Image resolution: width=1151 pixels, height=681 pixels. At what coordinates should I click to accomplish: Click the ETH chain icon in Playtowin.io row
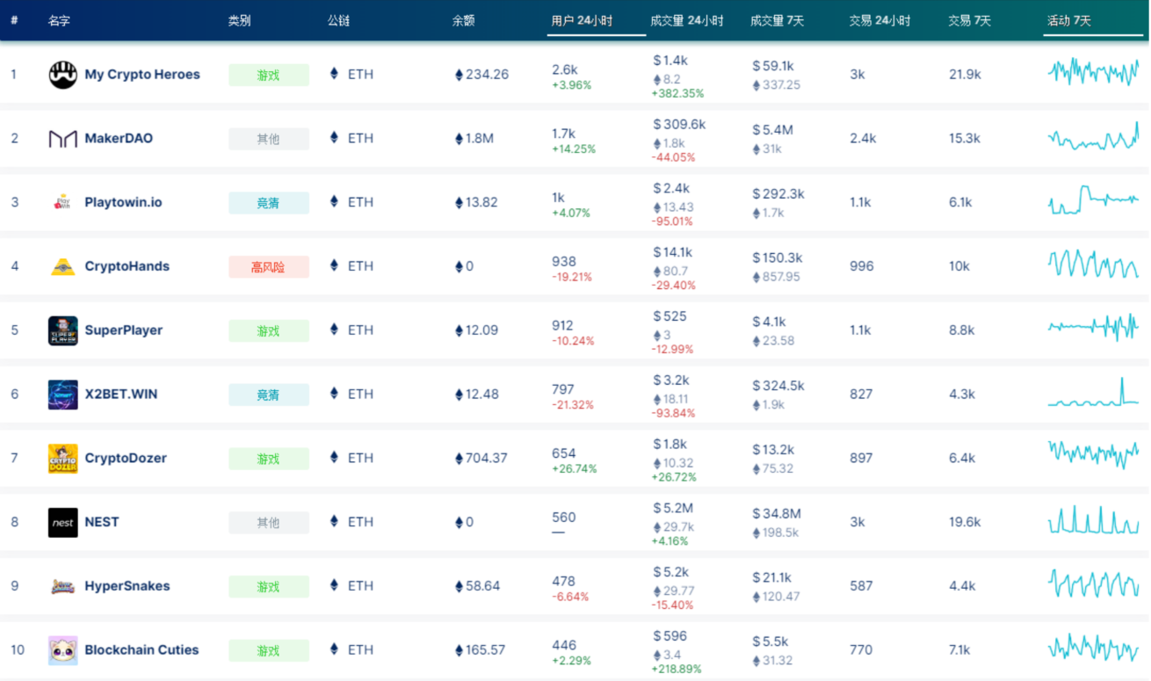point(334,201)
